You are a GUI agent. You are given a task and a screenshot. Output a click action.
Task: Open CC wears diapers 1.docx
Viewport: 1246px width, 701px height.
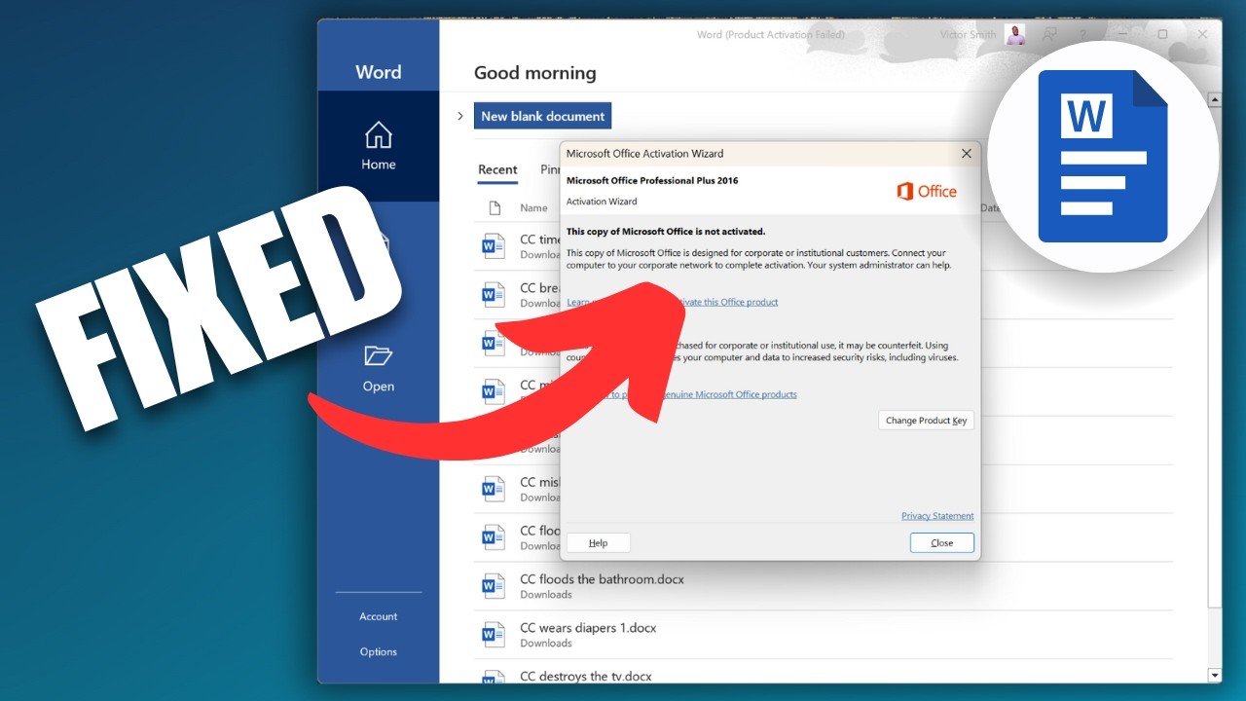pyautogui.click(x=588, y=628)
